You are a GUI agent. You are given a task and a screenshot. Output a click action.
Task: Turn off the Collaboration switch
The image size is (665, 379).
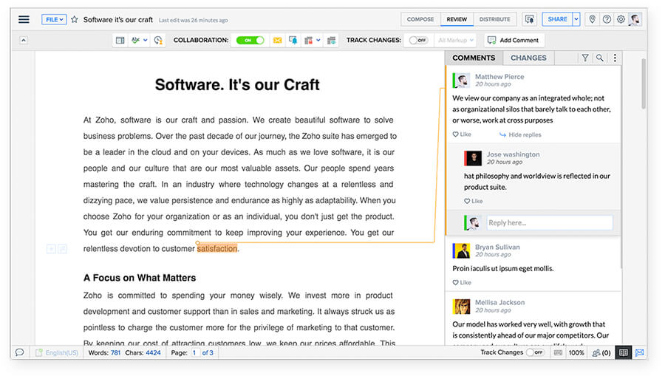pos(250,41)
